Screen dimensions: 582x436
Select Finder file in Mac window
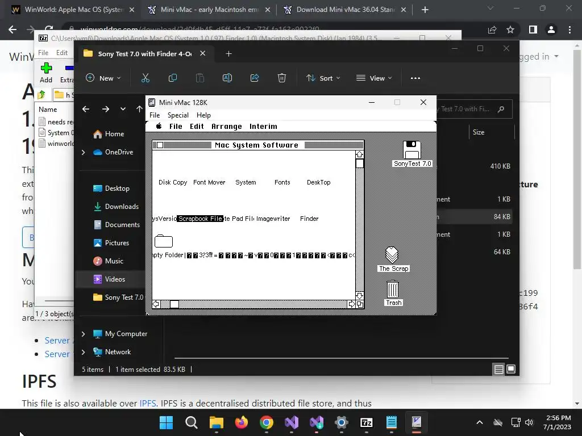(309, 219)
